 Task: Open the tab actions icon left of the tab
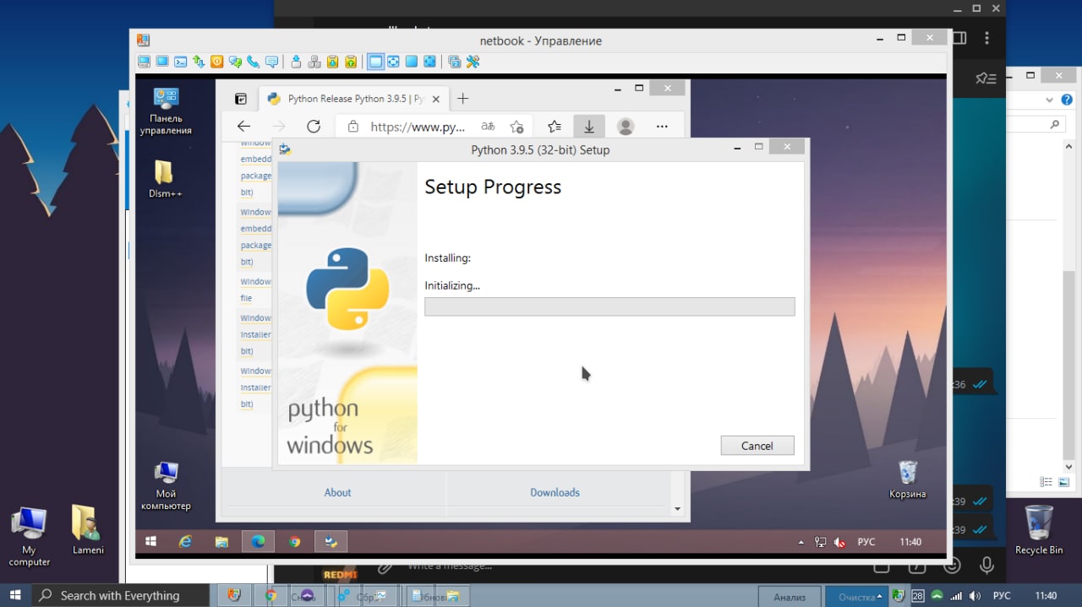coord(241,99)
